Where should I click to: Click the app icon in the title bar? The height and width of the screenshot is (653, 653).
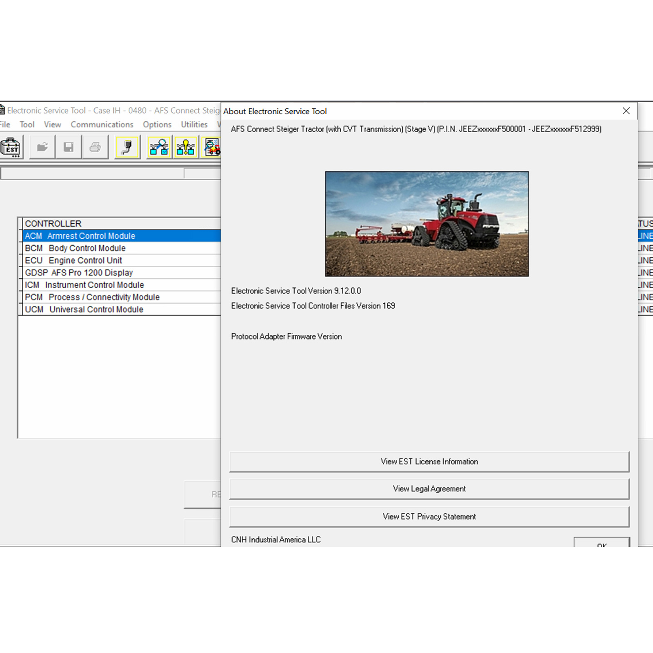click(2, 110)
